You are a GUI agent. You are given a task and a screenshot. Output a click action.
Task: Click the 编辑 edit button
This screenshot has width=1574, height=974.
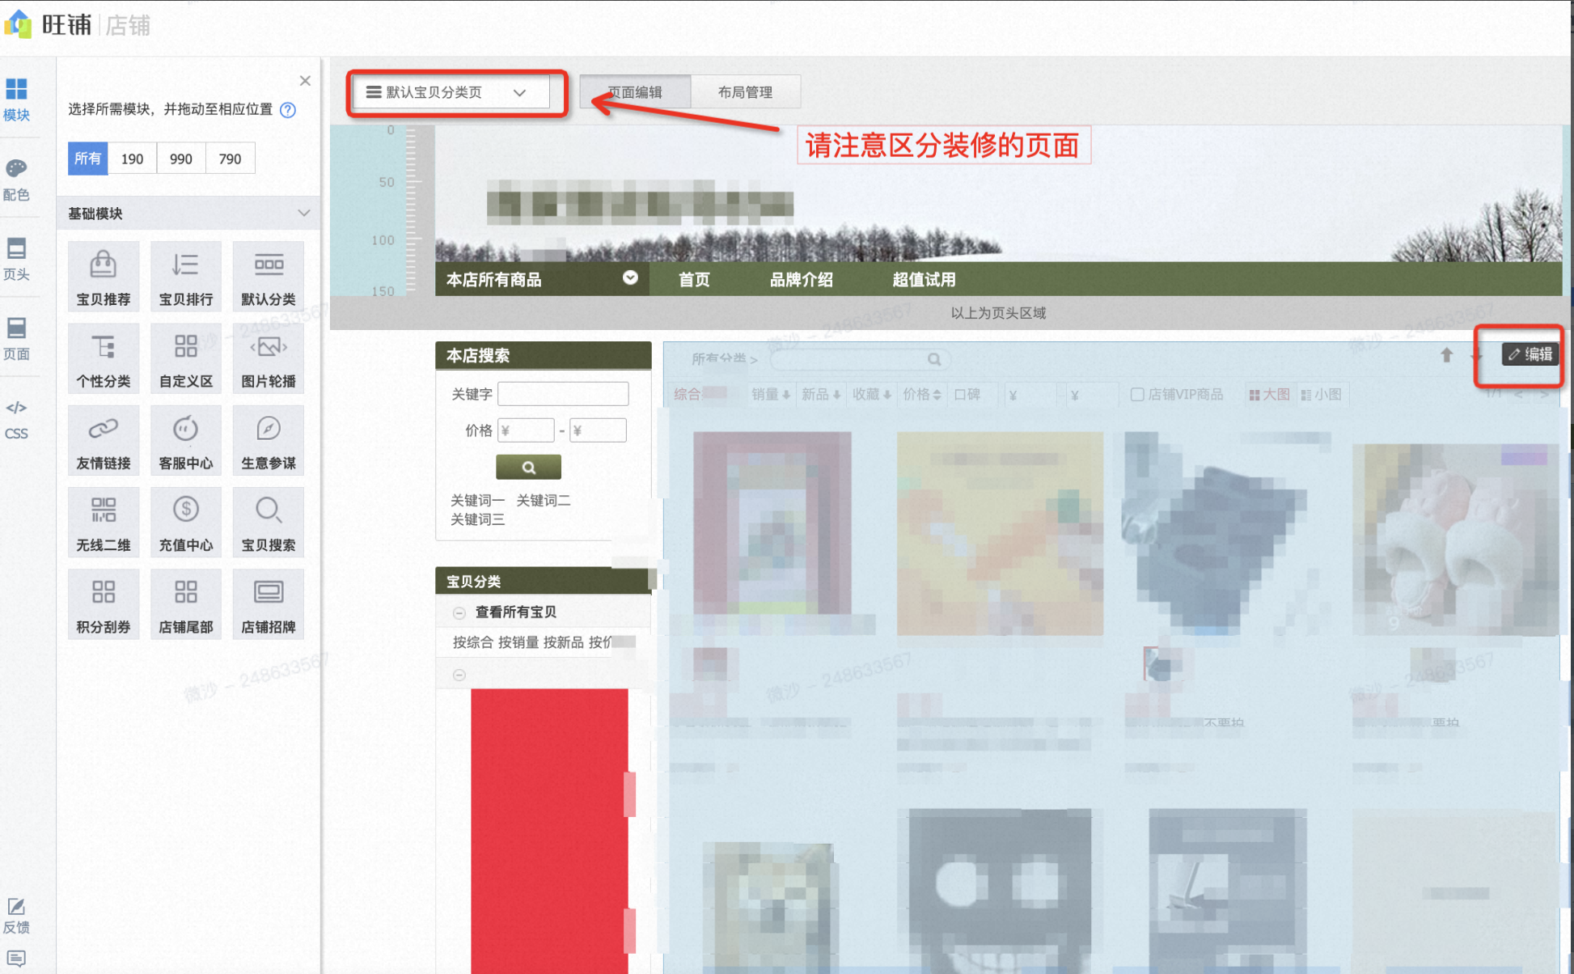(1530, 354)
